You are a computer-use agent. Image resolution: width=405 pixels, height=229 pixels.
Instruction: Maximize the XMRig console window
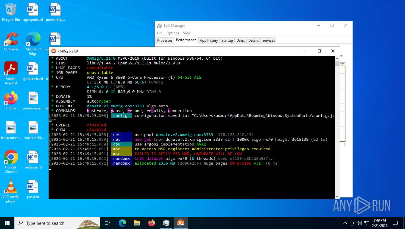coord(319,51)
